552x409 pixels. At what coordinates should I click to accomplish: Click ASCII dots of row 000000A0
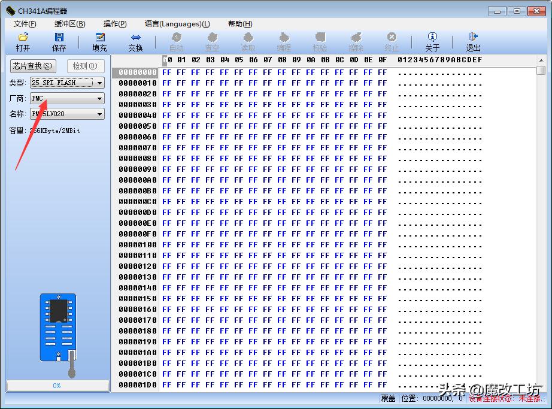click(439, 181)
